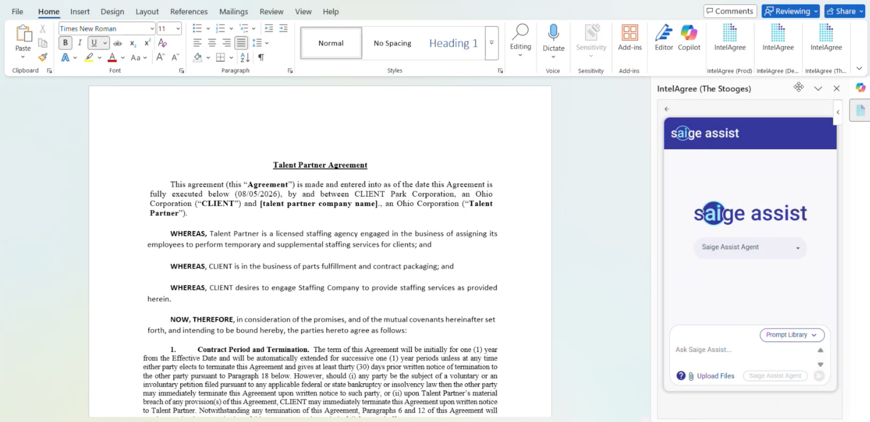Launch the Editor pen tool
Image resolution: width=870 pixels, height=422 pixels.
pos(664,37)
